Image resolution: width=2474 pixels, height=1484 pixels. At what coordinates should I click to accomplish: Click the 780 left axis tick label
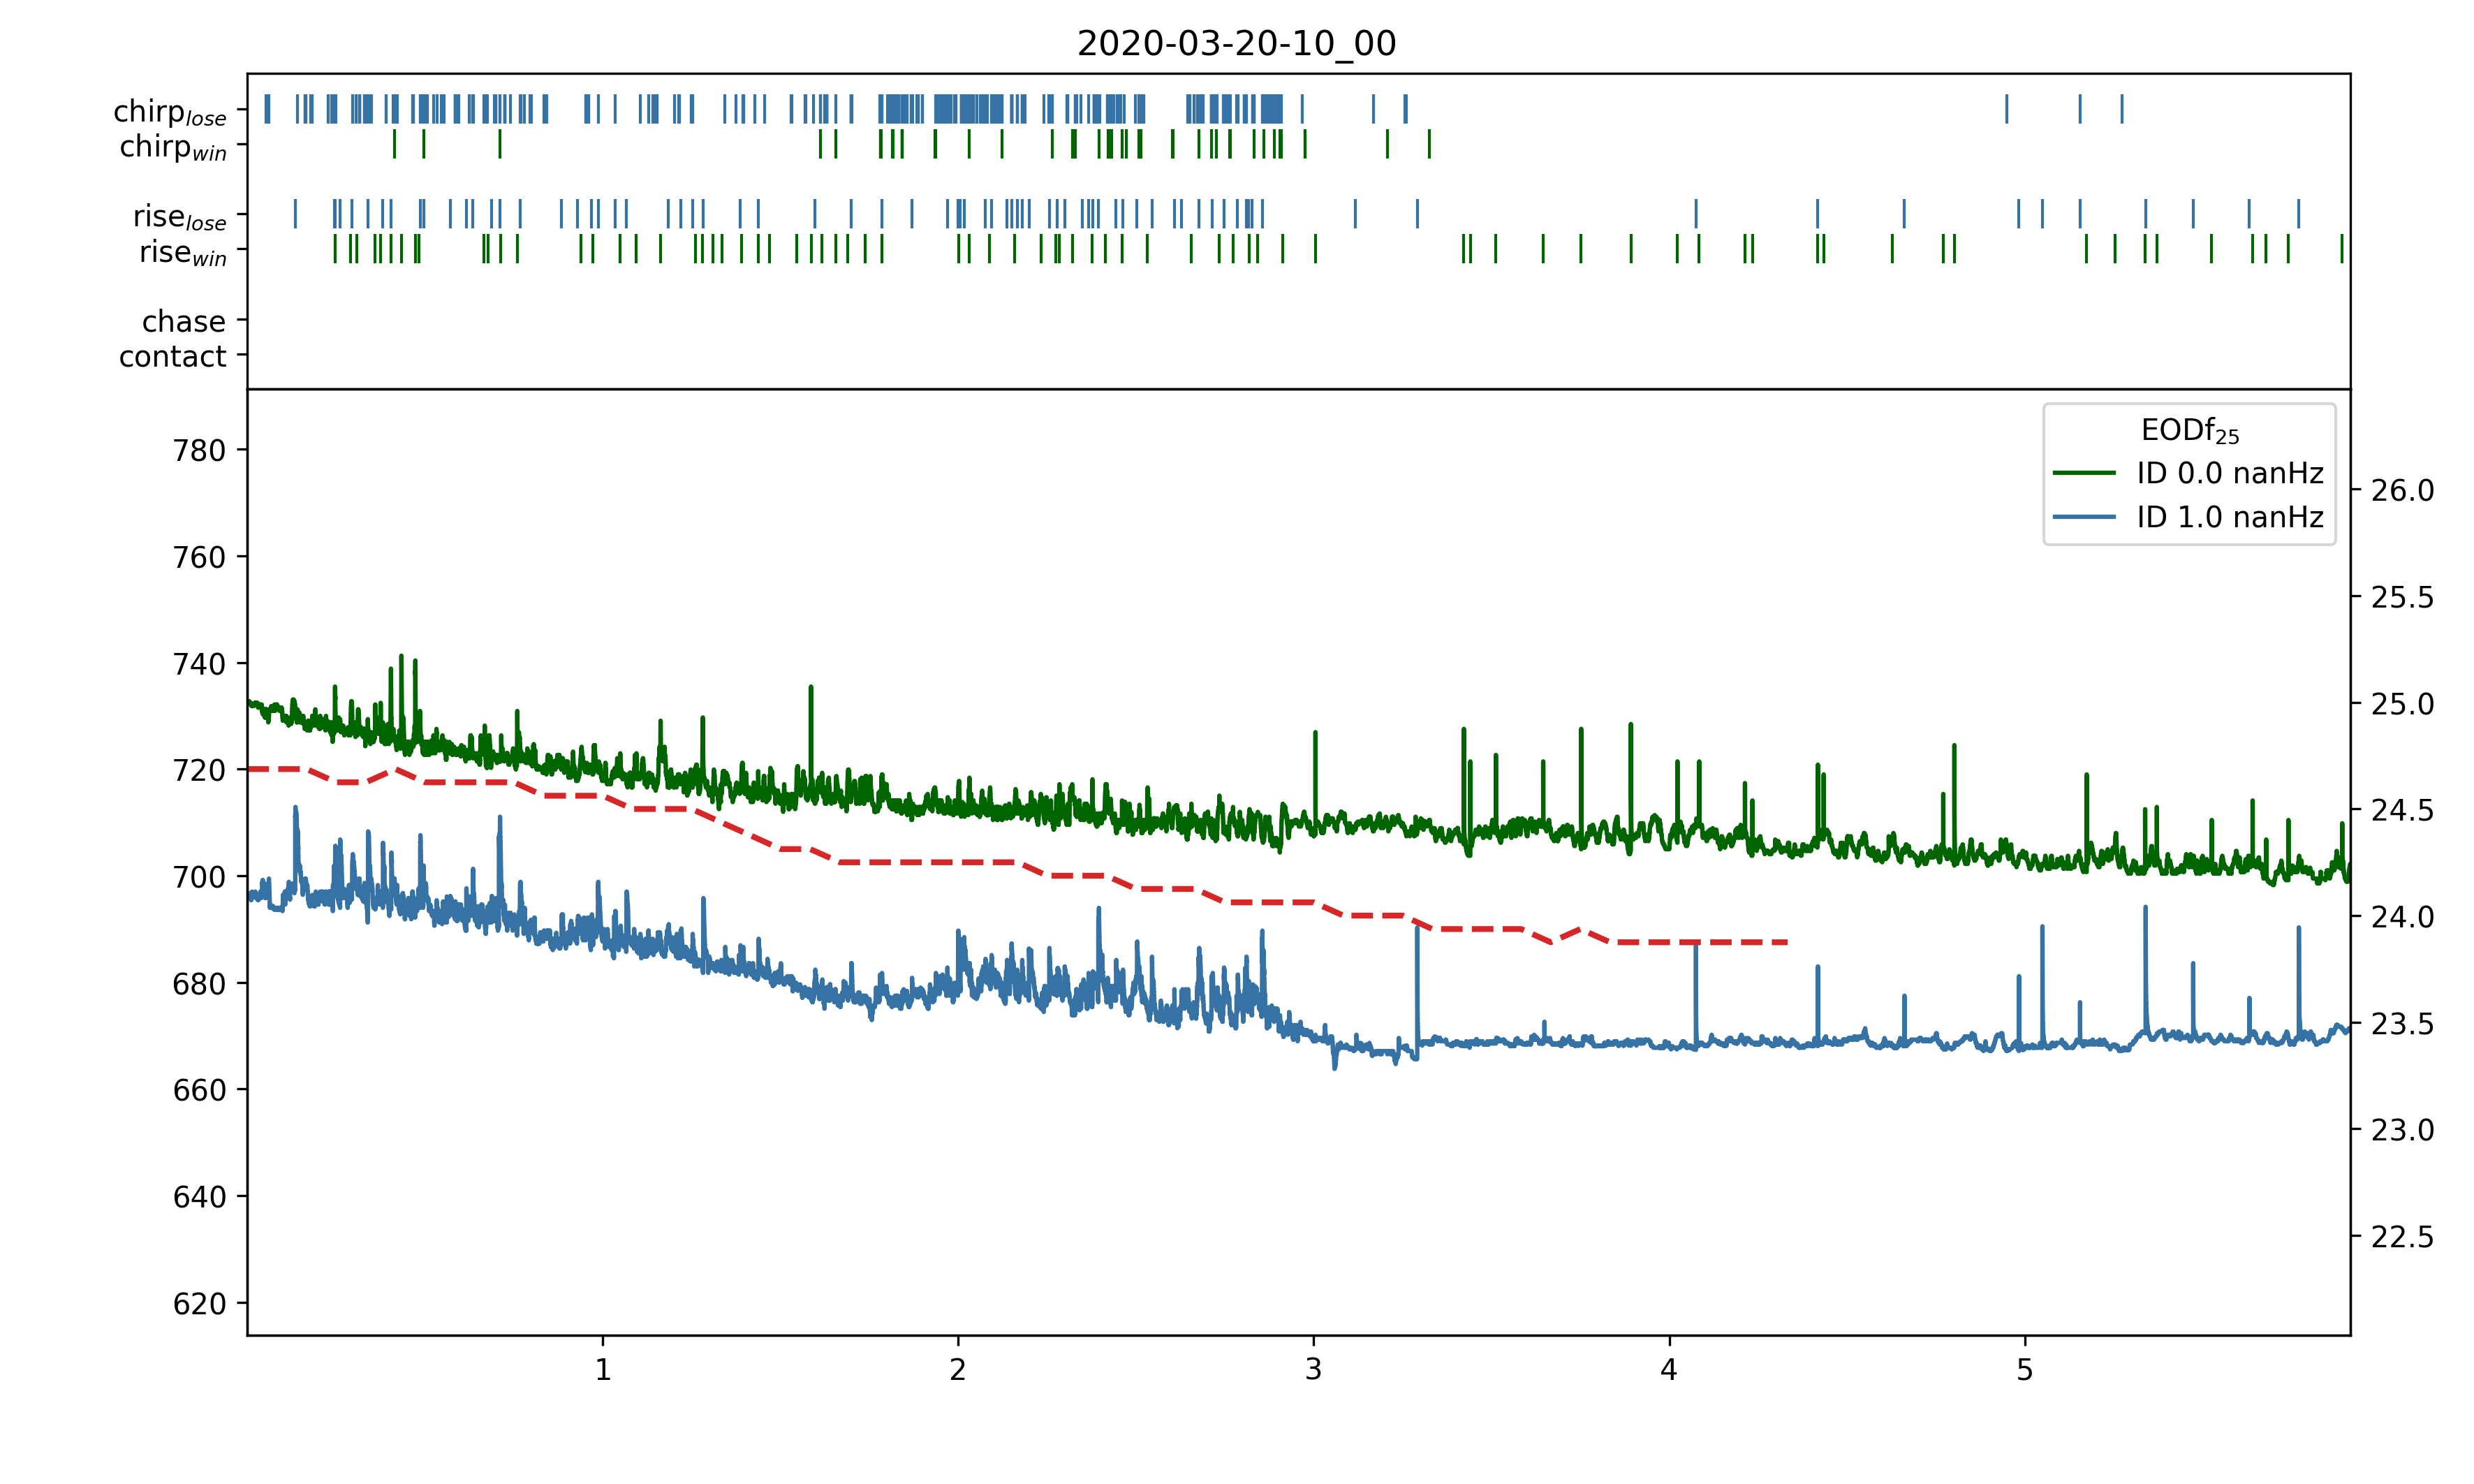point(199,451)
